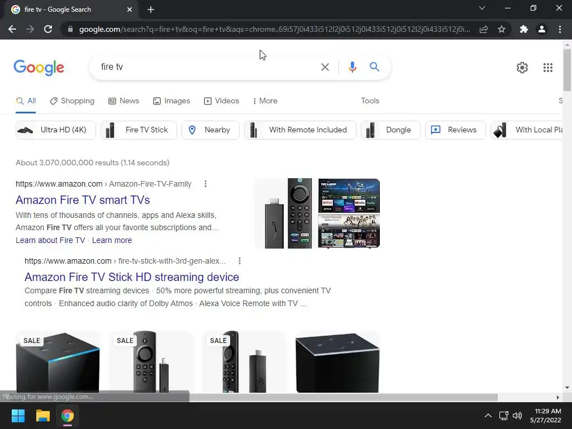Open the Chrome extensions puzzle icon
The image size is (572, 429).
pyautogui.click(x=524, y=29)
